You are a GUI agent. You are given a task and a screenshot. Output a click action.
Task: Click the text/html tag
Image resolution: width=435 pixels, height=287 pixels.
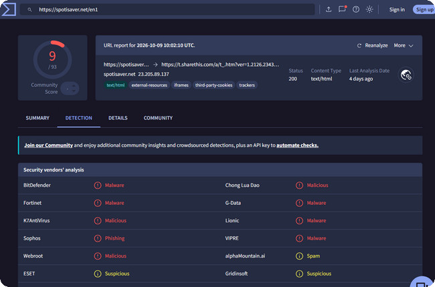115,85
